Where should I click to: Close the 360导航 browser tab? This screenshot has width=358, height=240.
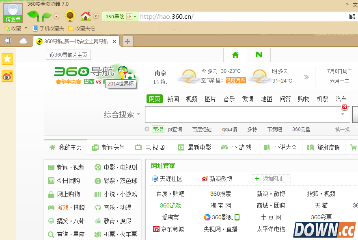[x=114, y=41]
